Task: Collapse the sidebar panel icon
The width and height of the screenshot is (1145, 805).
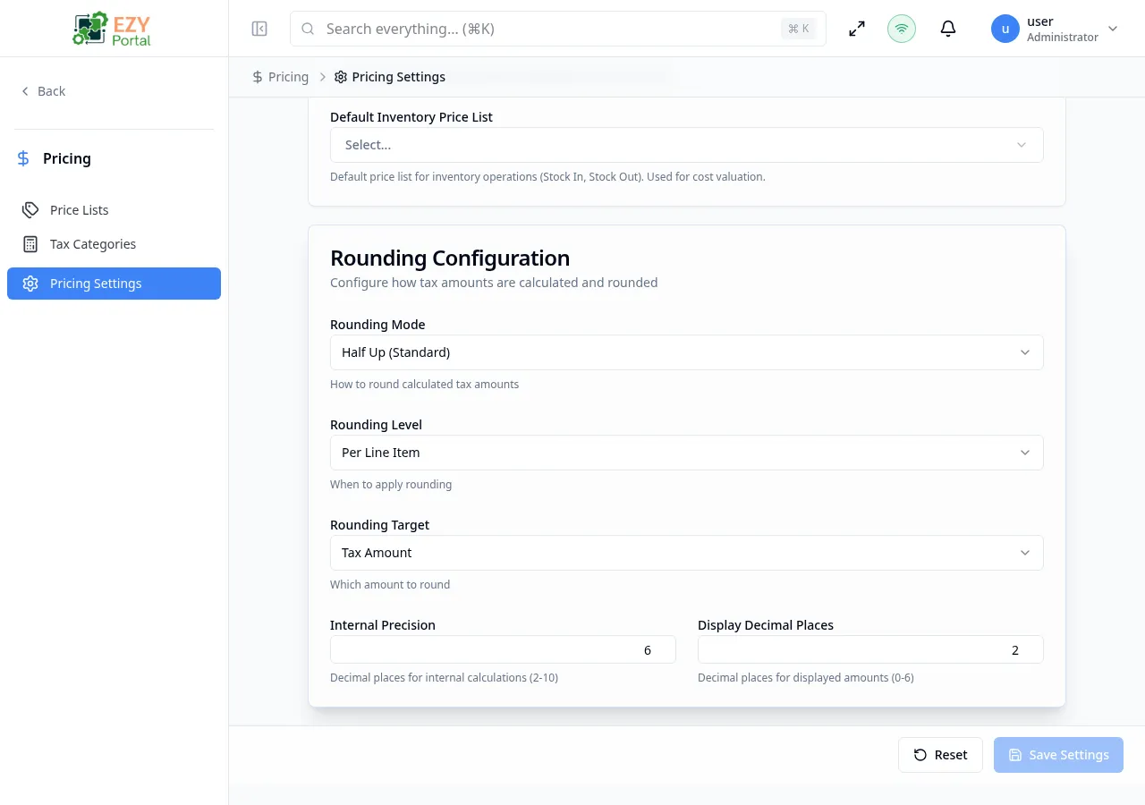Action: pyautogui.click(x=259, y=29)
